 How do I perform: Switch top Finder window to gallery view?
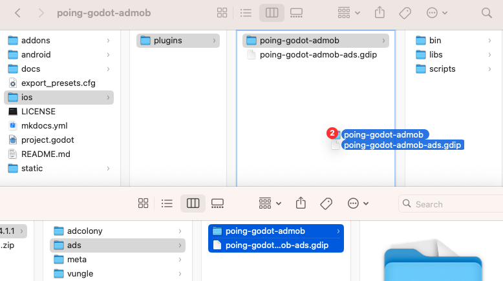tap(296, 13)
